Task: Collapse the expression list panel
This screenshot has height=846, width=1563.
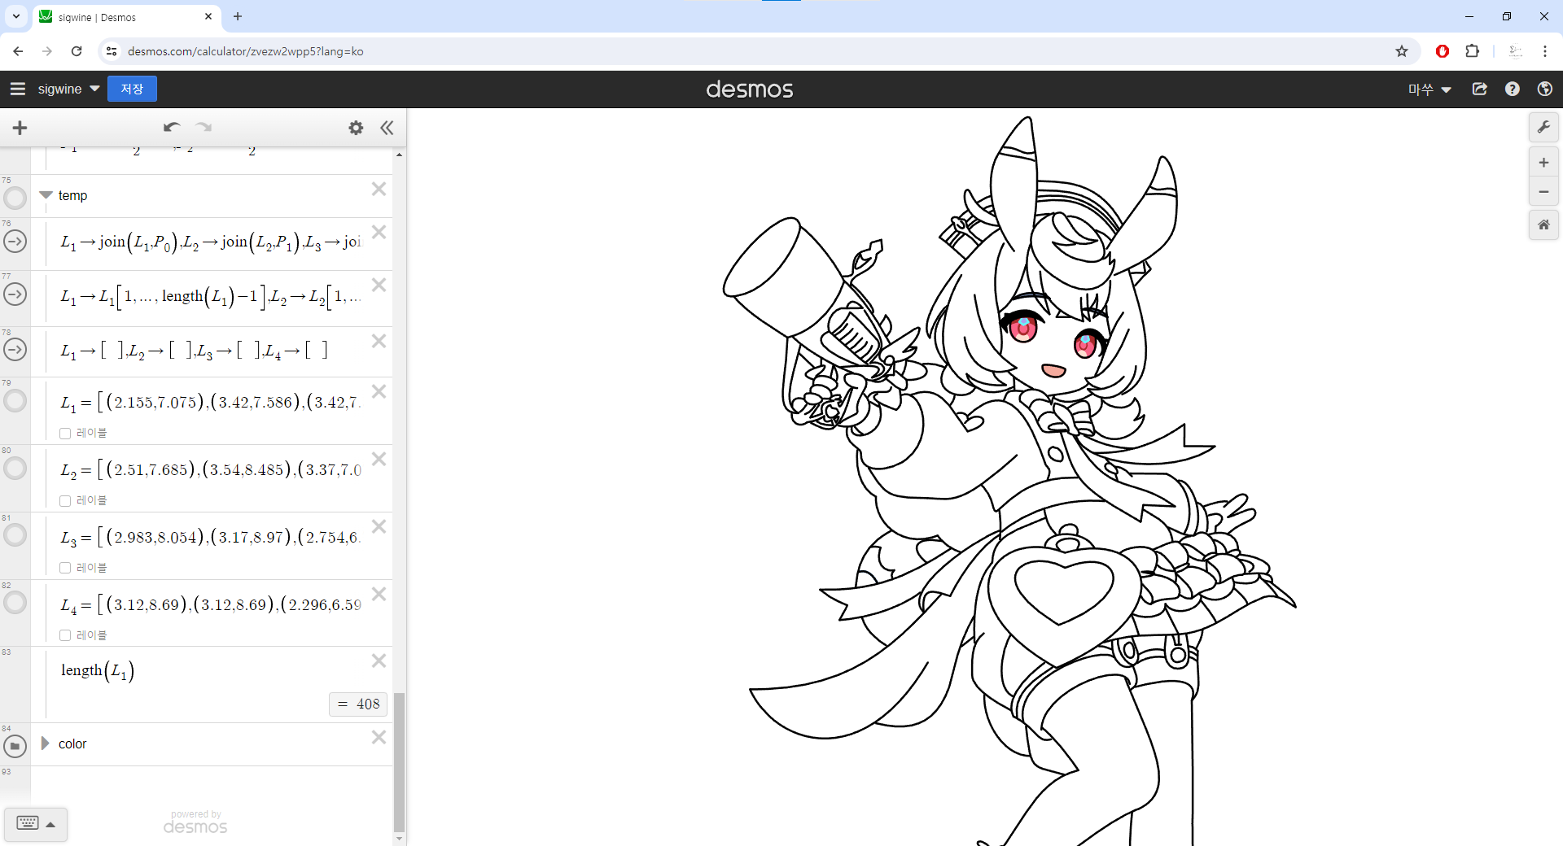Action: 387,128
